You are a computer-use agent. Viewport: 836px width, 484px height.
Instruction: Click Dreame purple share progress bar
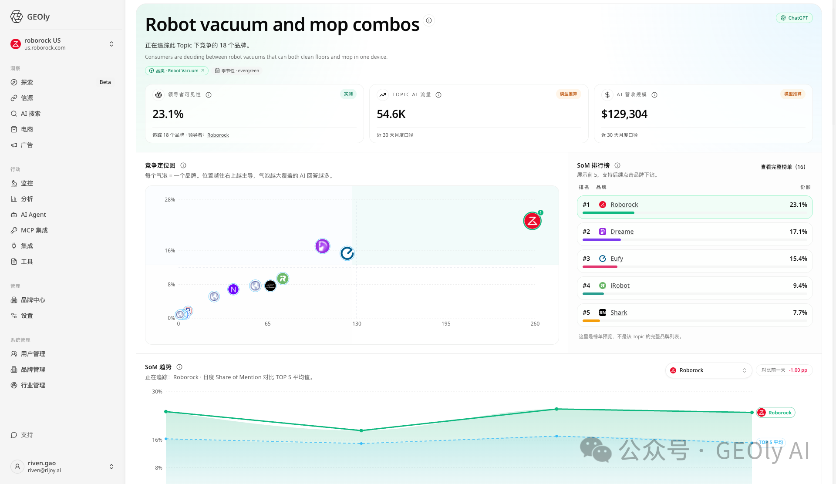[x=602, y=240]
